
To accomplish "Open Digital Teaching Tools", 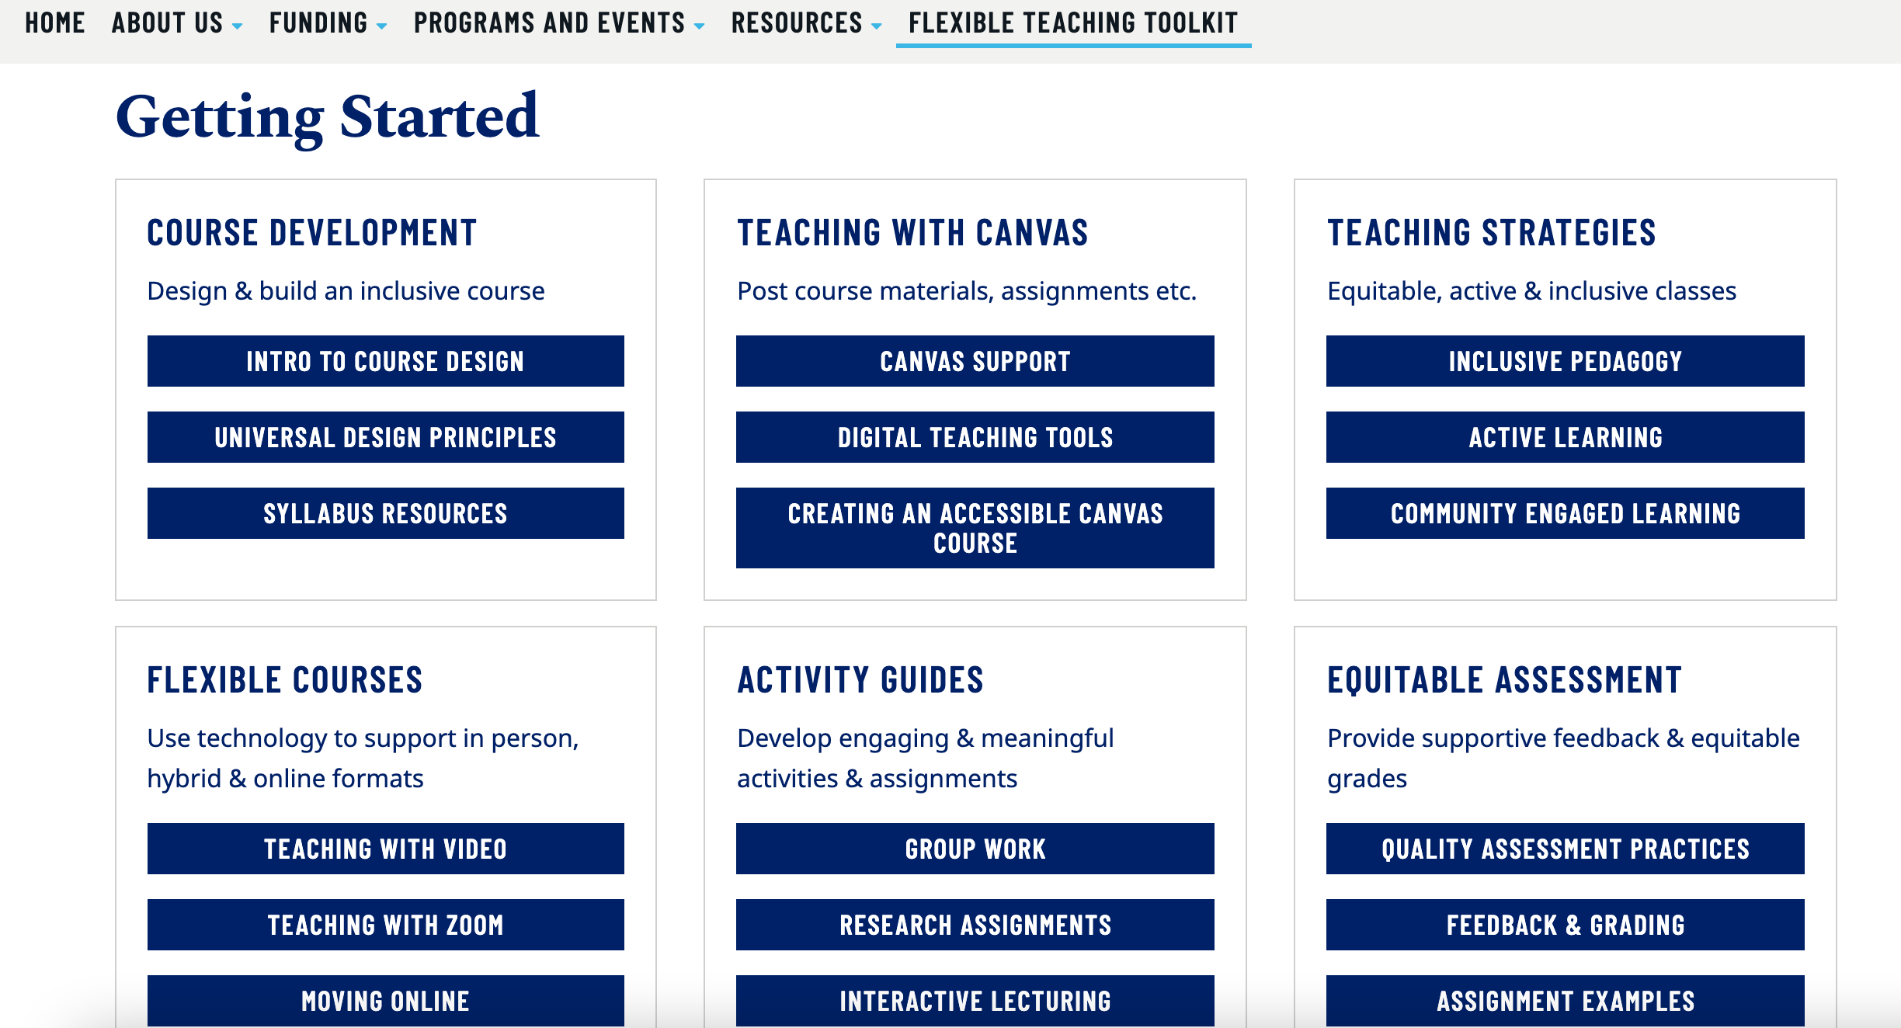I will [x=975, y=437].
